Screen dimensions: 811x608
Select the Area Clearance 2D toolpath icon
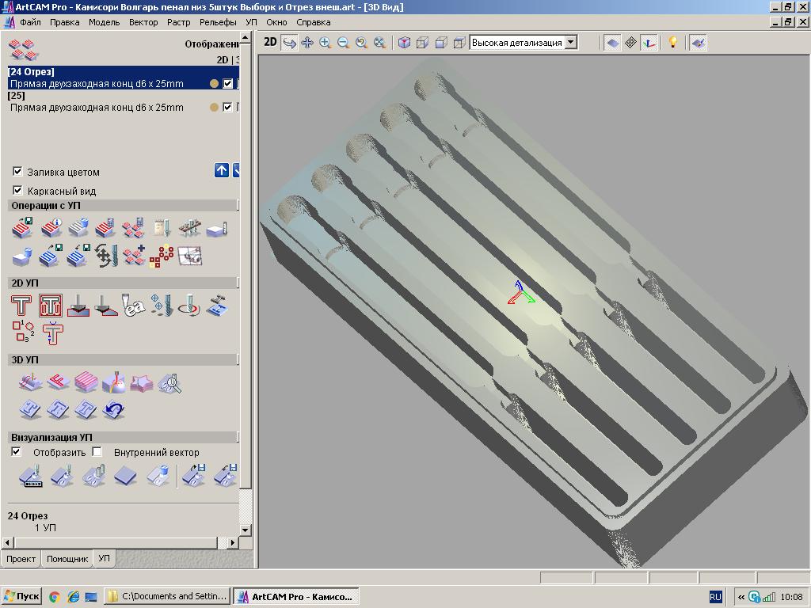tap(51, 306)
